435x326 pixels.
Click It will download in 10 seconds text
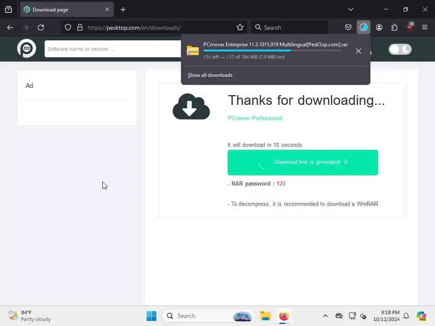tap(265, 145)
